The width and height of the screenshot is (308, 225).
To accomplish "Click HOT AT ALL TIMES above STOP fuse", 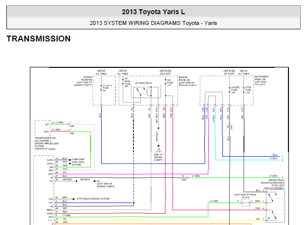I will tap(243, 72).
